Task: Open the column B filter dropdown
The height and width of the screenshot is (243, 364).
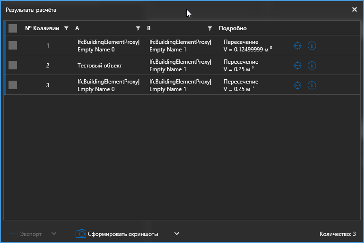Action: 210,28
